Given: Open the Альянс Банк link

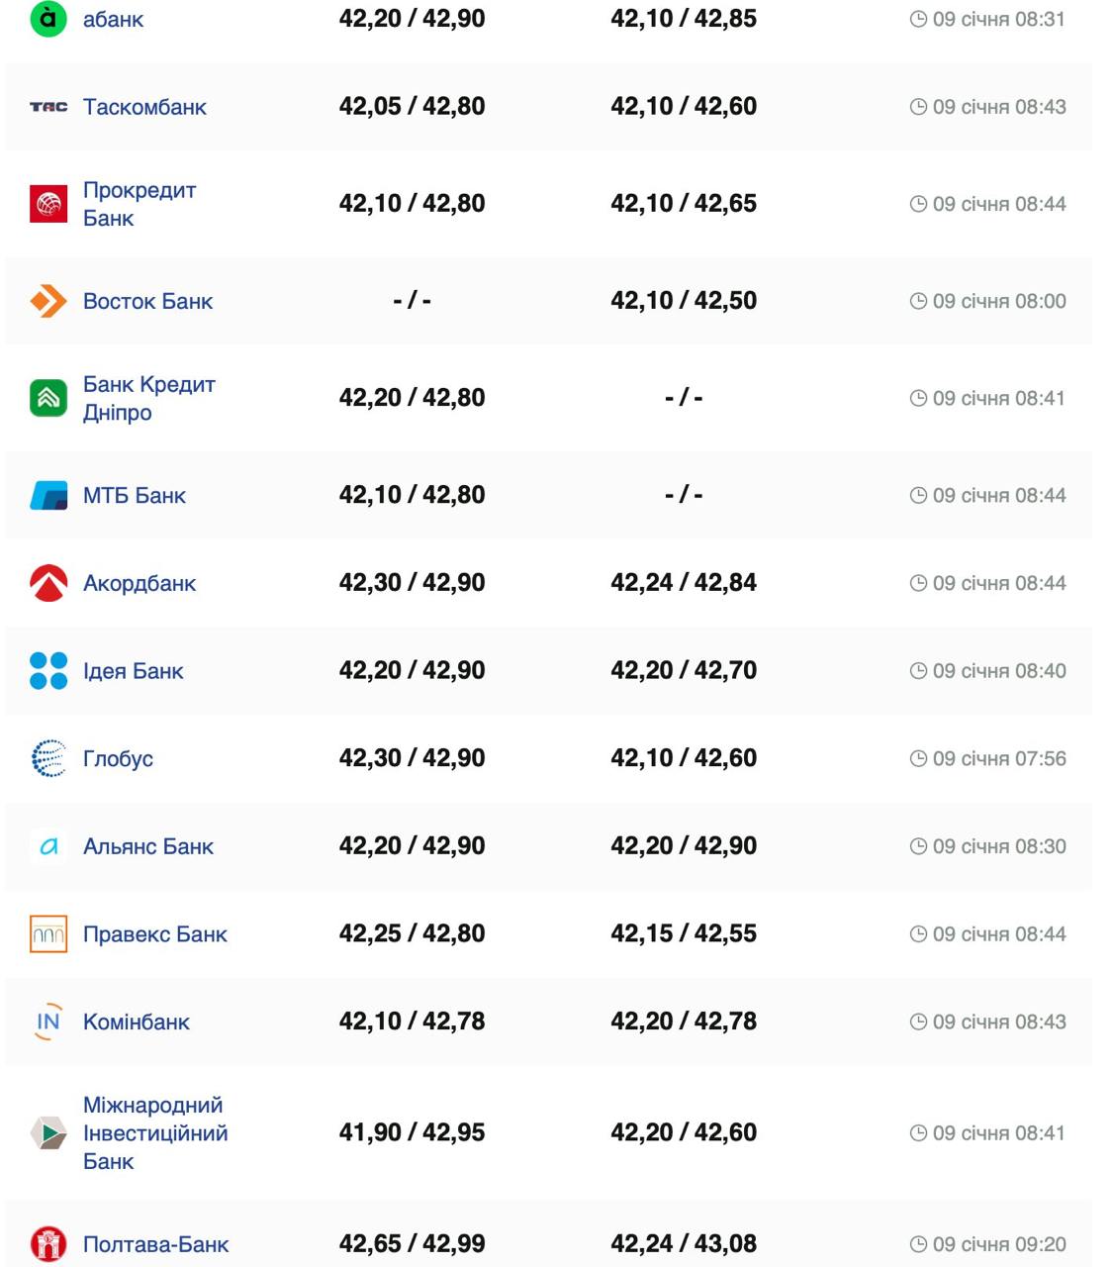Looking at the screenshot, I should [148, 846].
